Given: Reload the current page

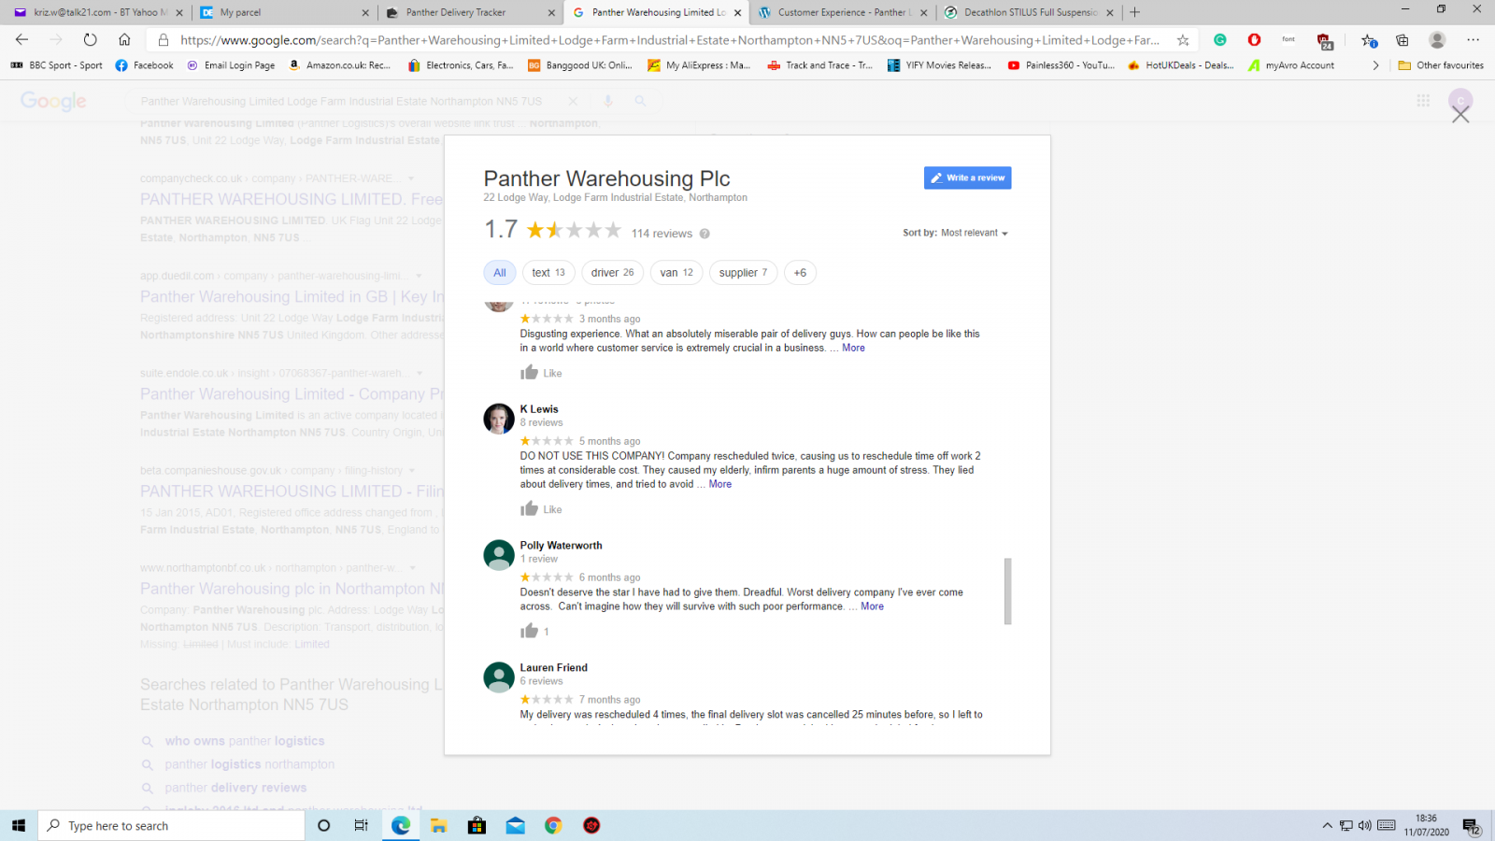Looking at the screenshot, I should 90,39.
